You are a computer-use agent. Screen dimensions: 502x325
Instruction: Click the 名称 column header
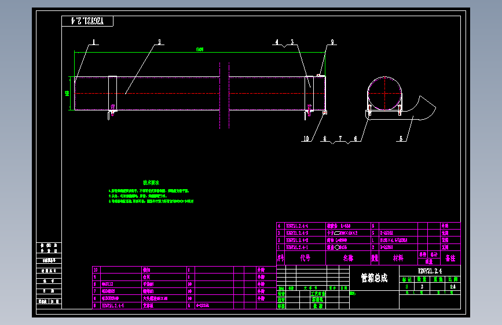click(x=349, y=258)
